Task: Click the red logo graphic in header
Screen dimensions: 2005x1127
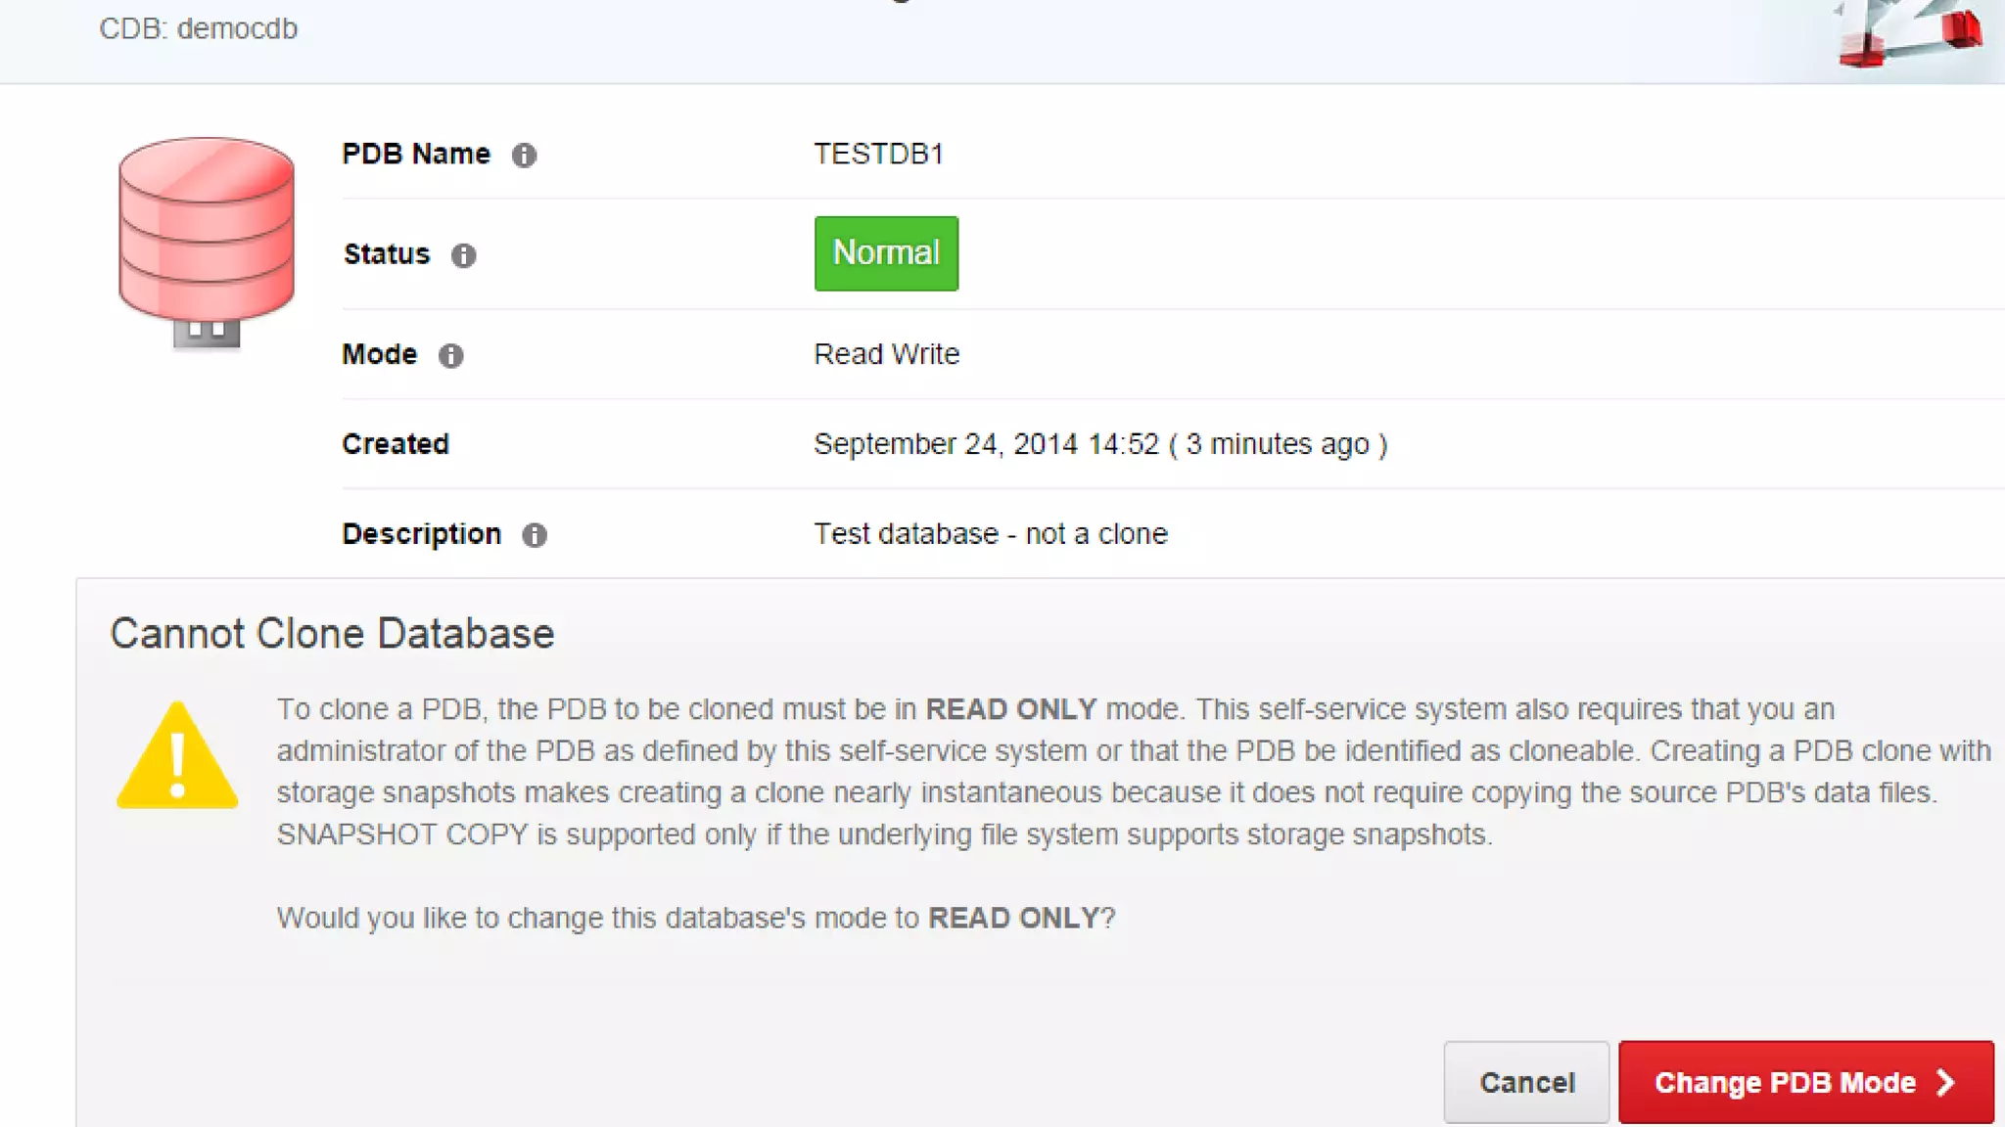Action: click(1909, 37)
